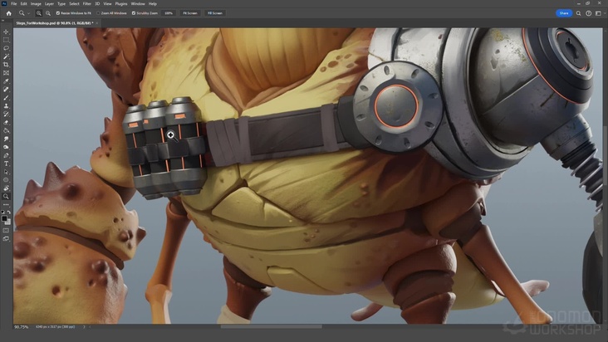The width and height of the screenshot is (608, 342).
Task: Select the Move tool
Action: point(6,32)
